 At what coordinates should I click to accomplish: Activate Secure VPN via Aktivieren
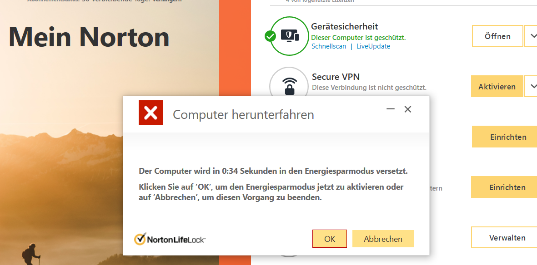[497, 86]
